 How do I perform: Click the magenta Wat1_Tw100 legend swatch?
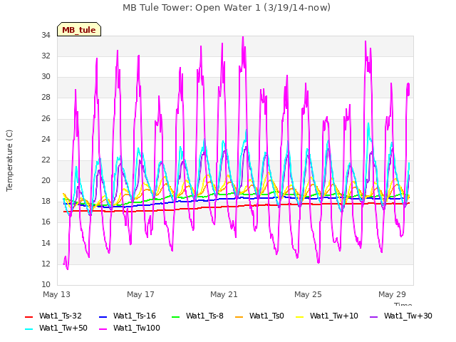click(x=103, y=329)
